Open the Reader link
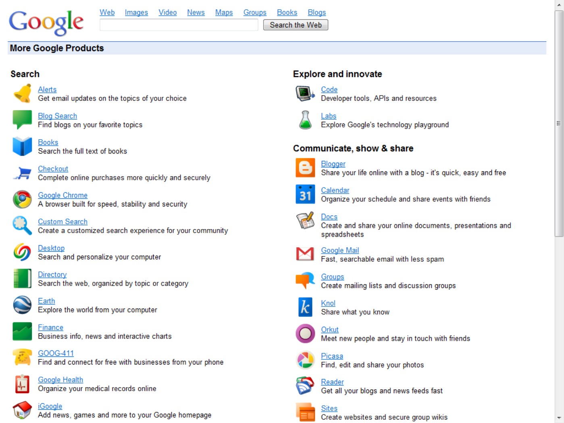 (x=333, y=382)
